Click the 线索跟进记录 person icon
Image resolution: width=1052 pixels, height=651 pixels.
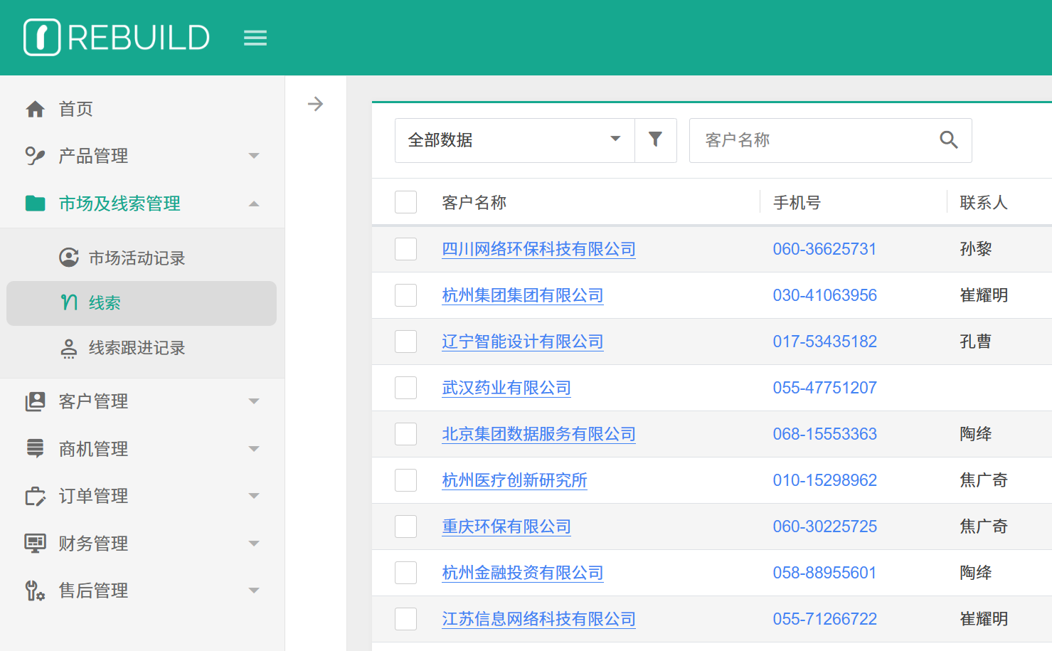(69, 348)
